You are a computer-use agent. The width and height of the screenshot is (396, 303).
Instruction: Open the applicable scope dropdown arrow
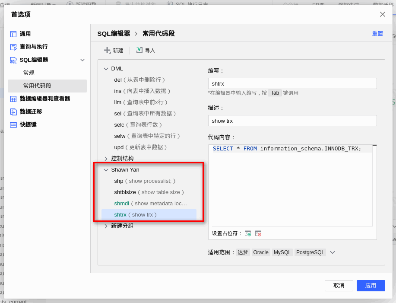point(333,252)
